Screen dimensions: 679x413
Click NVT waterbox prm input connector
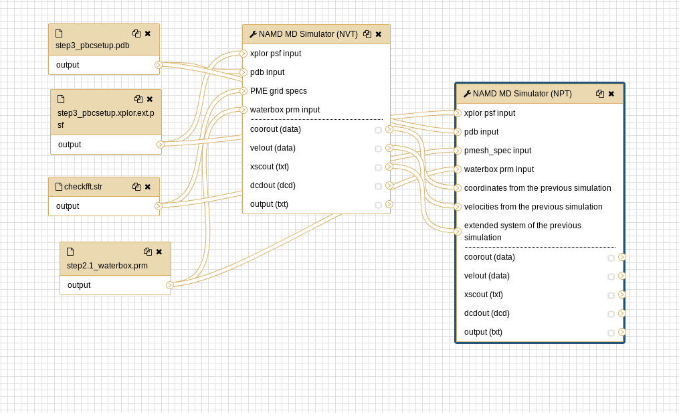(244, 110)
